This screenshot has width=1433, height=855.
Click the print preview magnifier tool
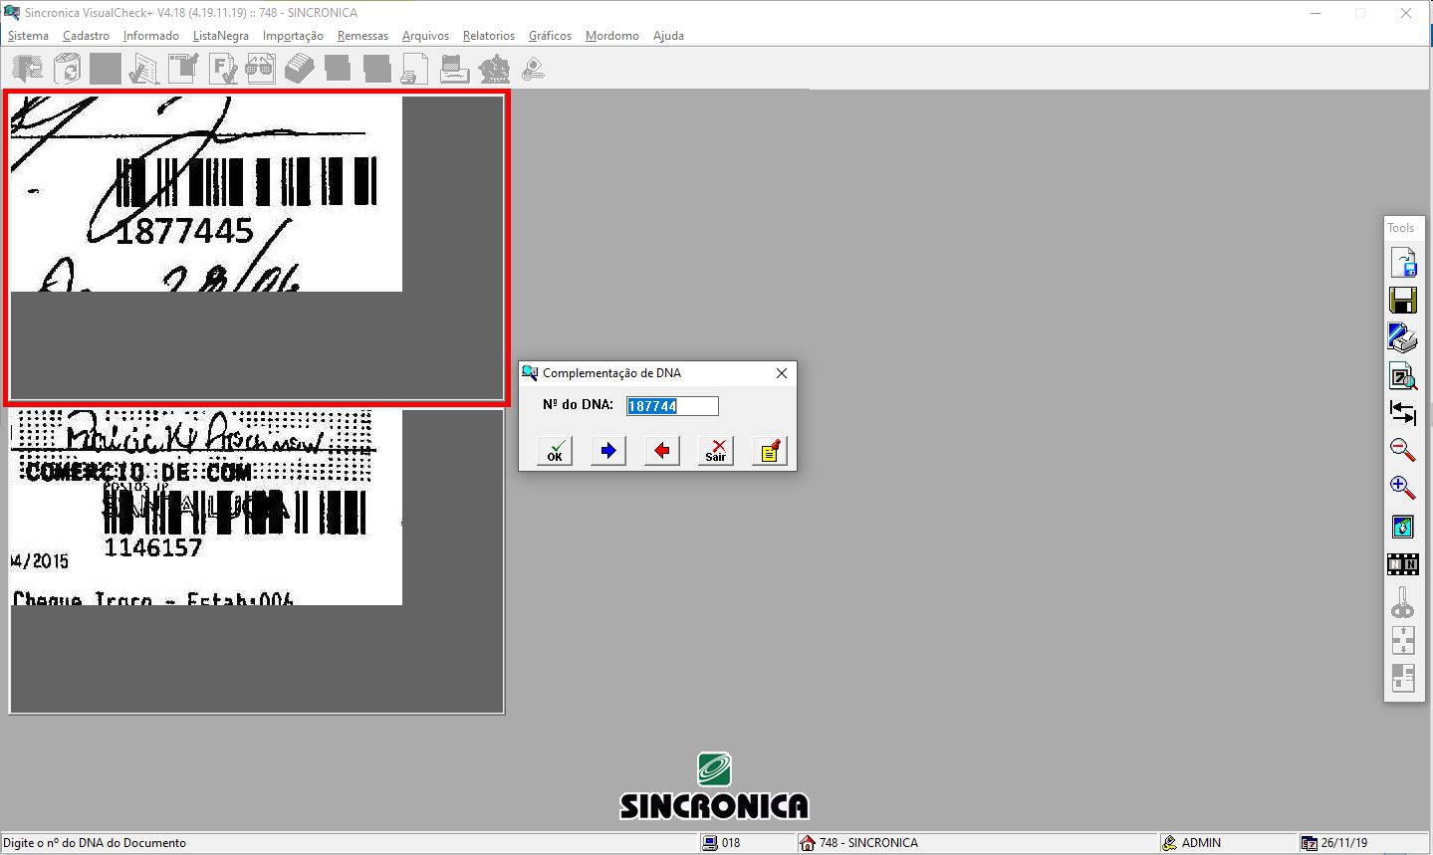coord(1402,376)
